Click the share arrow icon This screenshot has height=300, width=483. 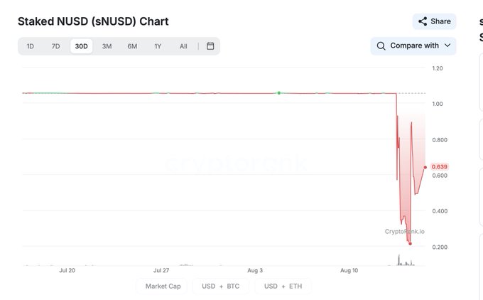tap(423, 21)
